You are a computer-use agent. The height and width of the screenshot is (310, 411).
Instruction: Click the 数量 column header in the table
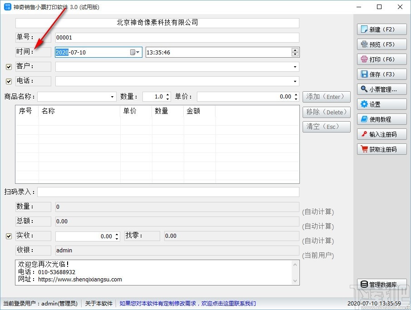coord(168,111)
